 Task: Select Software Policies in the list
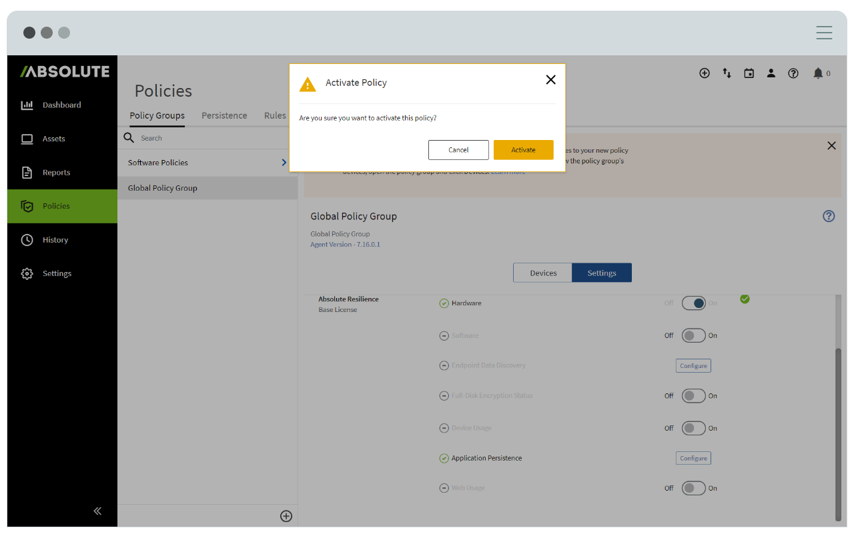(x=207, y=163)
